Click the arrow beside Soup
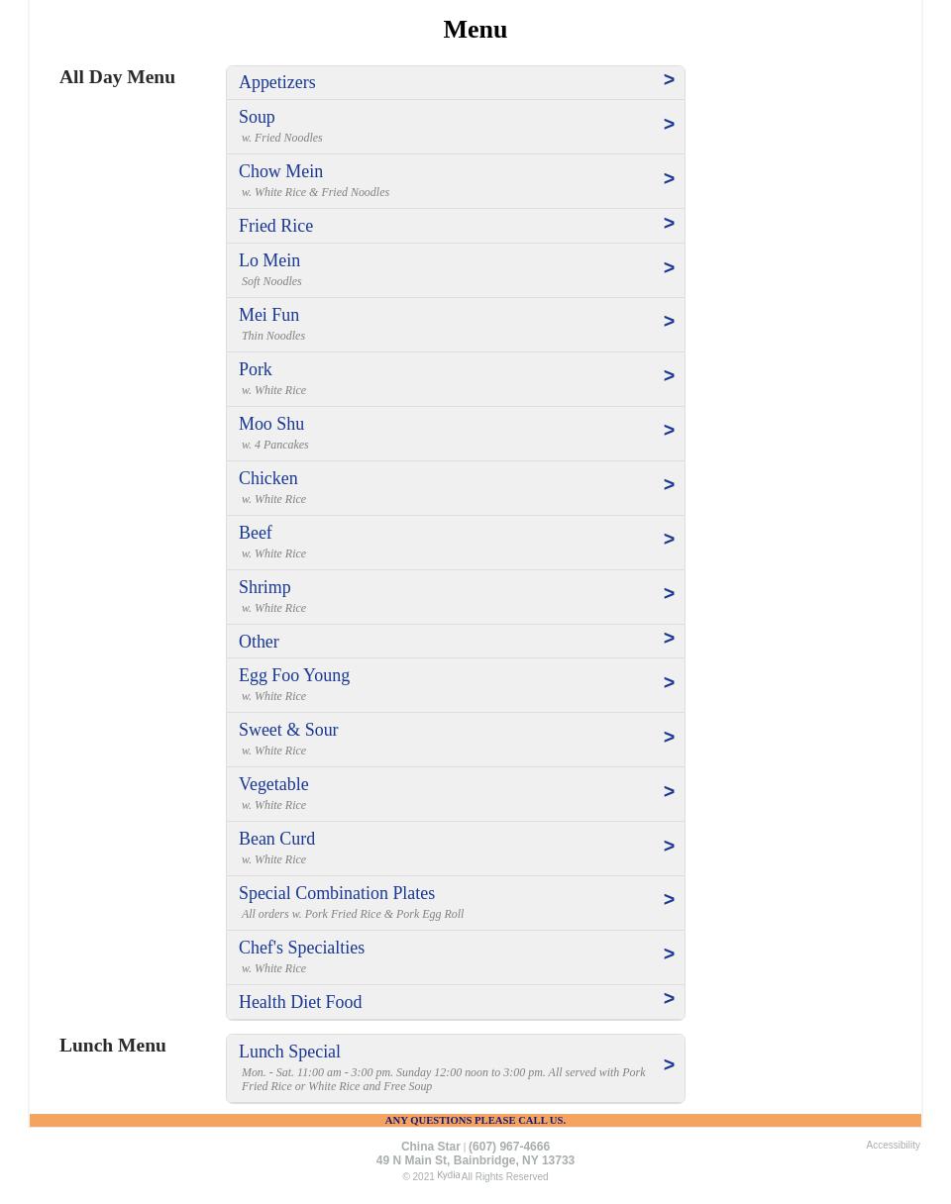This screenshot has height=1204, width=951. point(669,125)
